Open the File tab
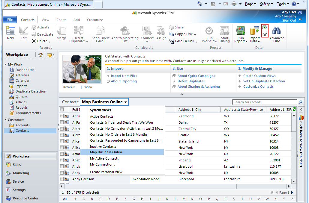This screenshot has height=203, width=309. click(x=10, y=20)
